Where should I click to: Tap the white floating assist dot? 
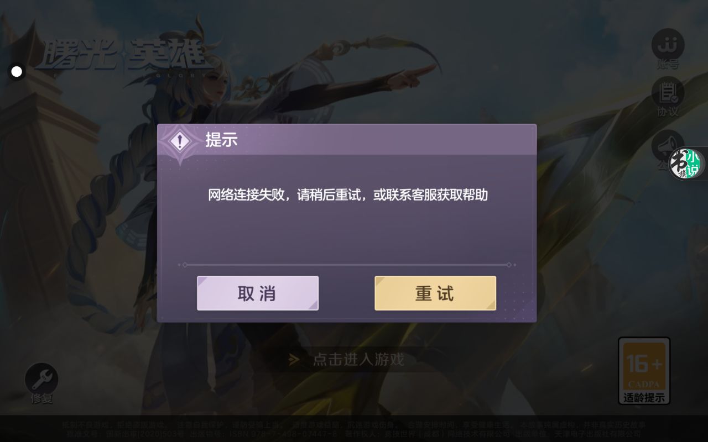(x=17, y=71)
